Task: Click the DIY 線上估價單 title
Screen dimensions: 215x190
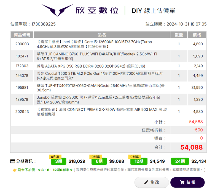Action: 153,11
